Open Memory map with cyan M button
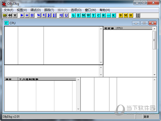This screenshot has width=161, height=121. [83, 15]
